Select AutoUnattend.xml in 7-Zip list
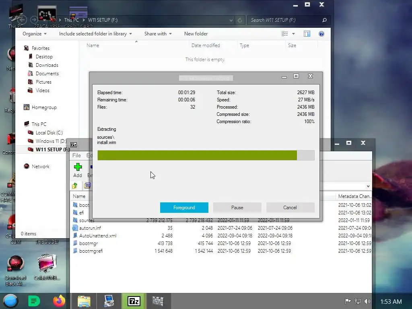 click(98, 235)
